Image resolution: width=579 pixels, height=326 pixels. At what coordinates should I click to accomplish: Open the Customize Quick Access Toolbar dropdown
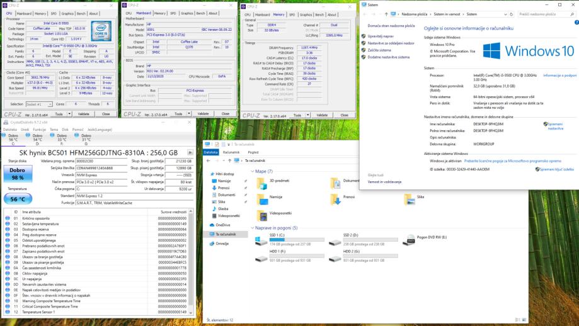(229, 145)
